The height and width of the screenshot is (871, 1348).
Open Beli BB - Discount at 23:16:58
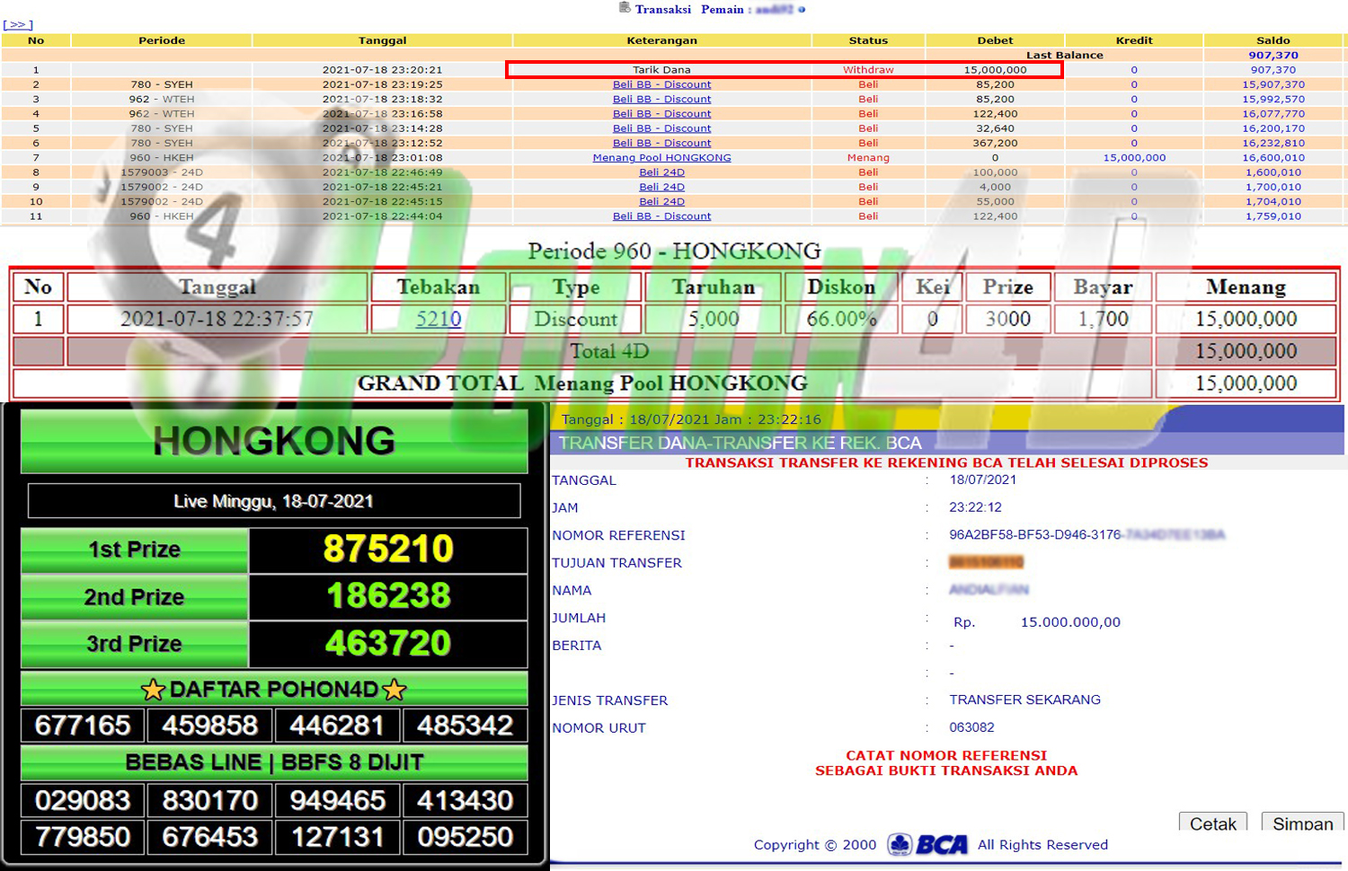661,114
